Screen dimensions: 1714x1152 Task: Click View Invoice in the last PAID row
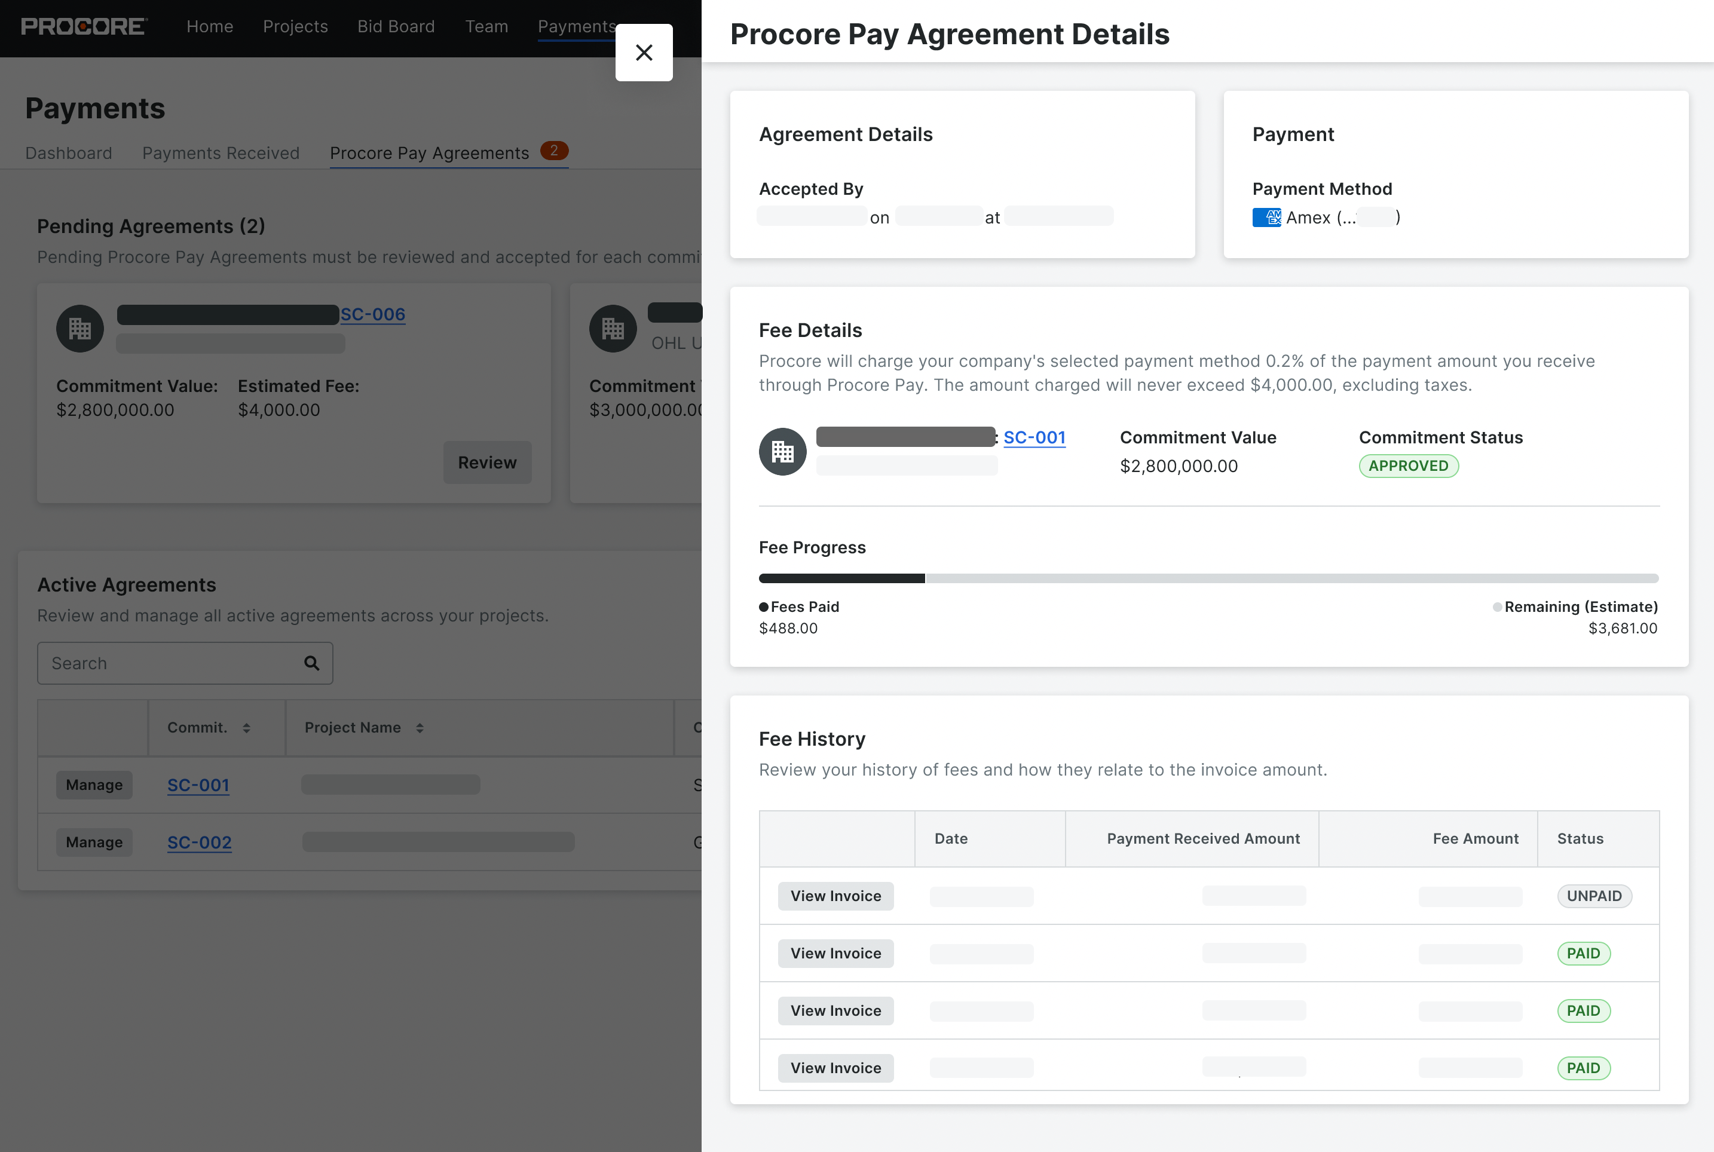[x=835, y=1068]
